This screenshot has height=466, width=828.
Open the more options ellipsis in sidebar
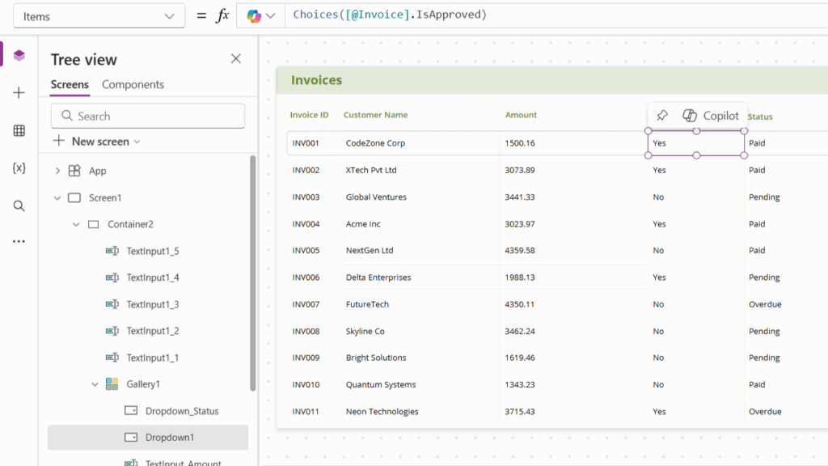pyautogui.click(x=19, y=241)
